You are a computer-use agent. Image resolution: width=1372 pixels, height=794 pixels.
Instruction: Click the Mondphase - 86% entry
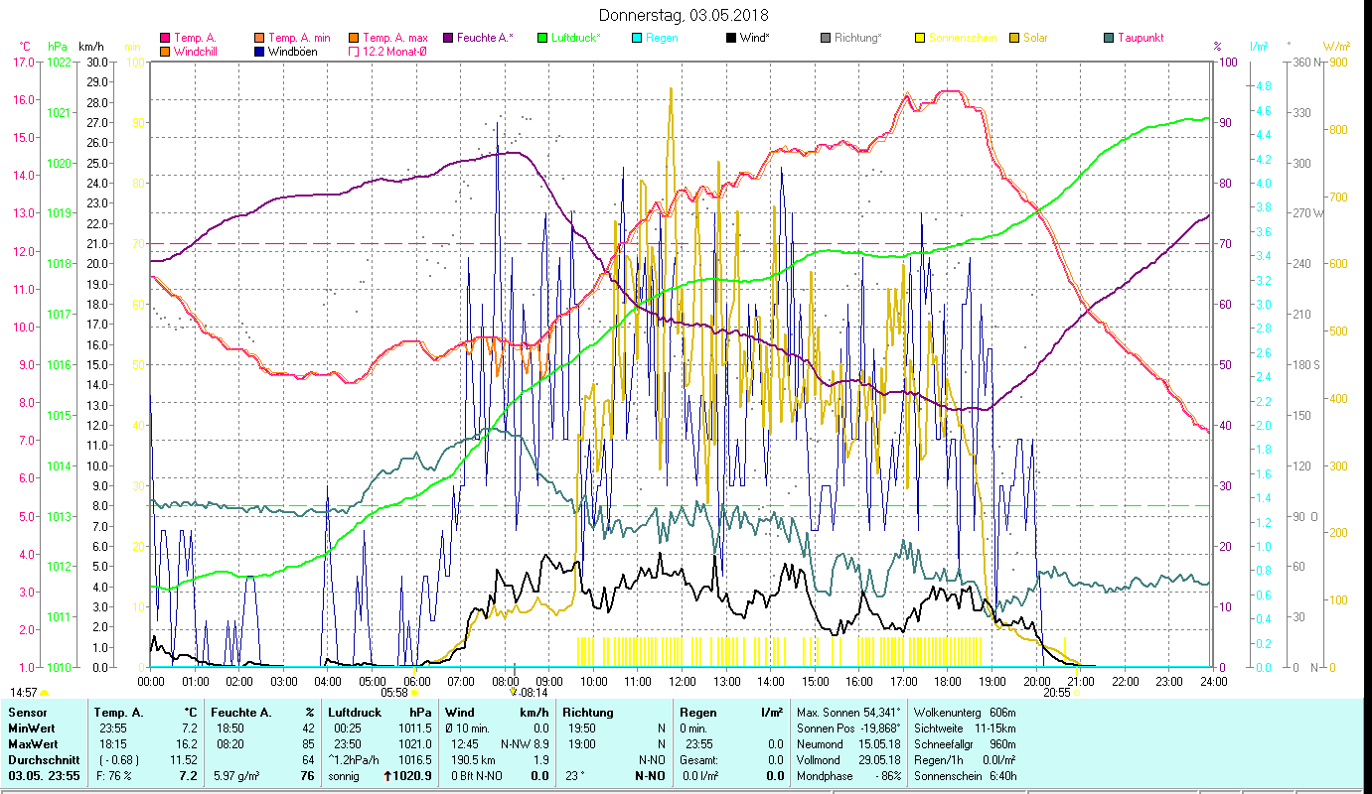850,776
